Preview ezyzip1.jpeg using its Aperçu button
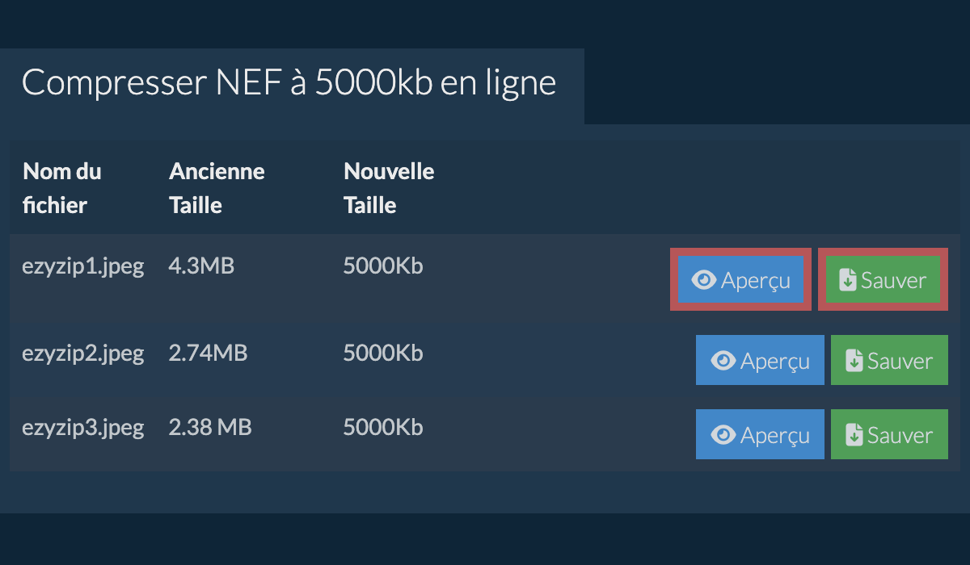Screen dimensions: 970x565 coord(740,280)
